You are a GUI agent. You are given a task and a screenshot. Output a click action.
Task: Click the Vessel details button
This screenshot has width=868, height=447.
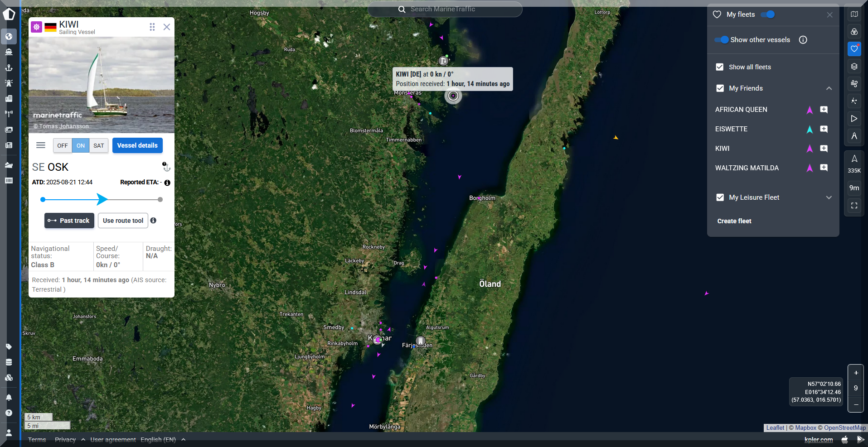[137, 145]
